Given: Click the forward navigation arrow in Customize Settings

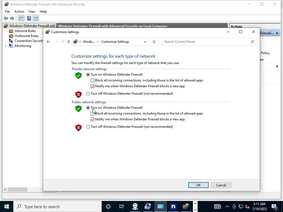Looking at the screenshot, I should pos(56,42).
